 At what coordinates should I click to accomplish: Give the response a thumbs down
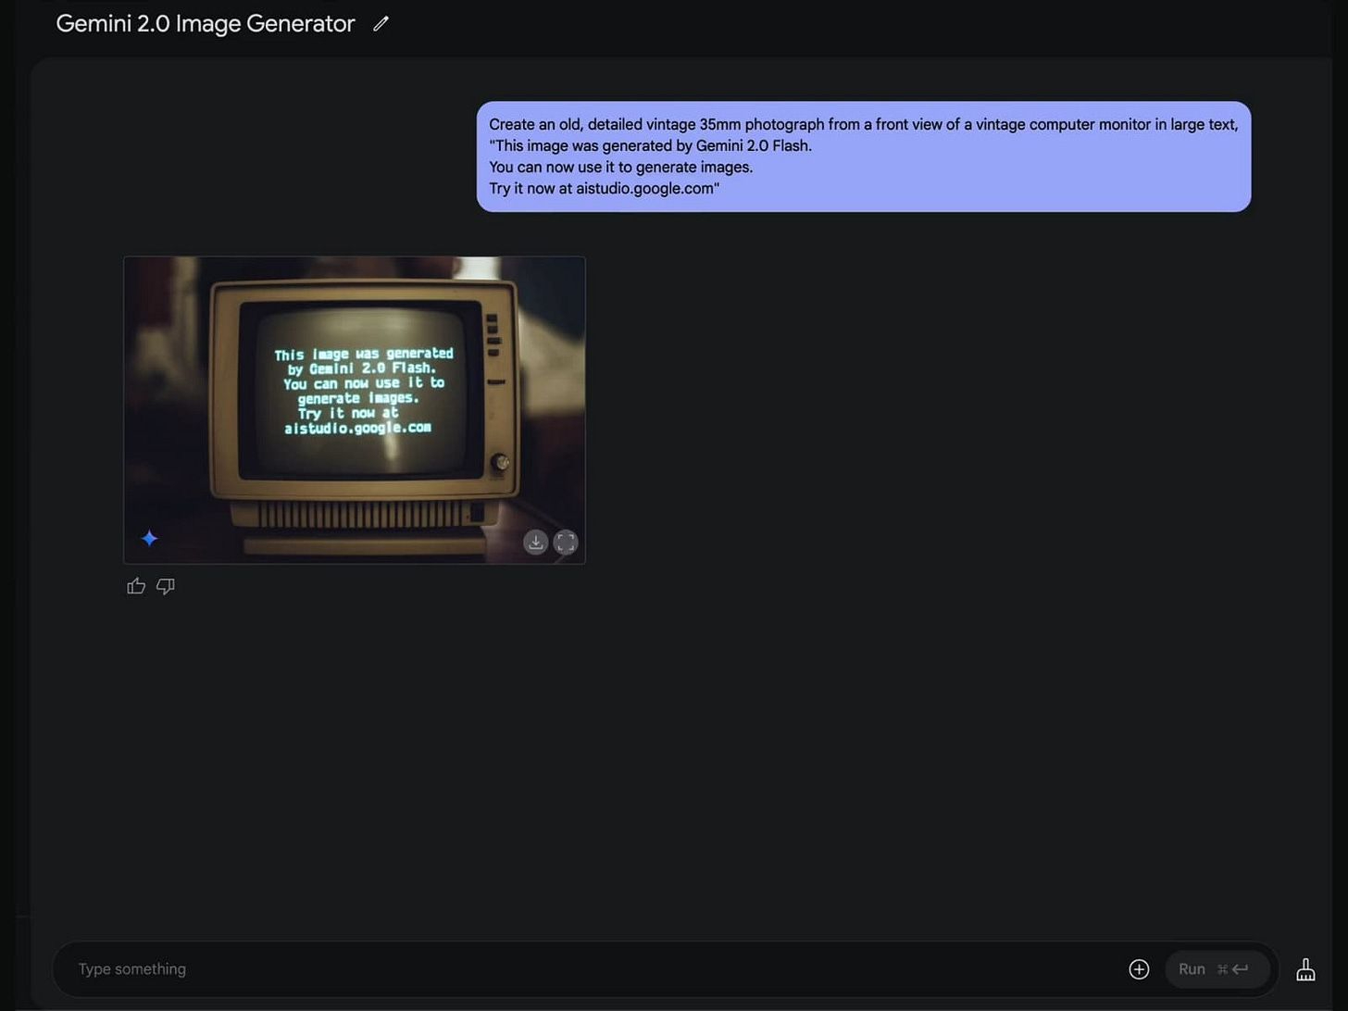point(166,586)
